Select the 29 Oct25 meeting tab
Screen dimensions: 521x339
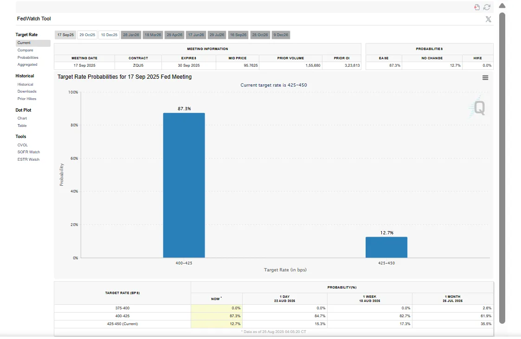pos(87,35)
